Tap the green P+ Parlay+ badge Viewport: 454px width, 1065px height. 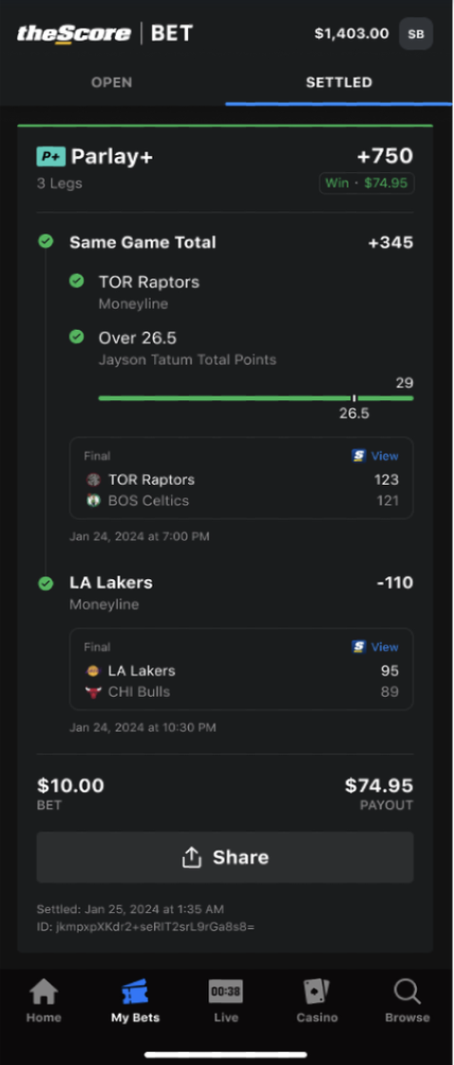point(51,157)
